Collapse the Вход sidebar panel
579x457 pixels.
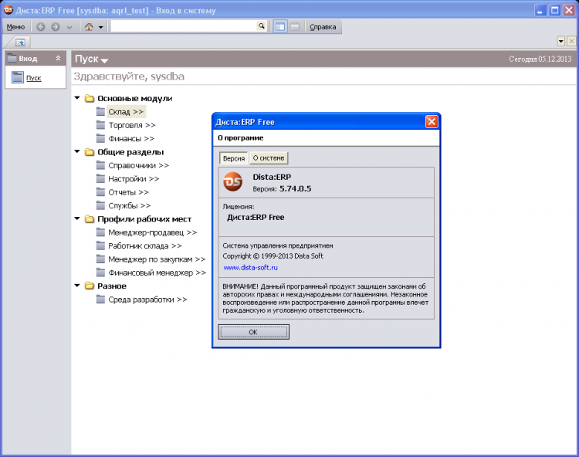(58, 59)
